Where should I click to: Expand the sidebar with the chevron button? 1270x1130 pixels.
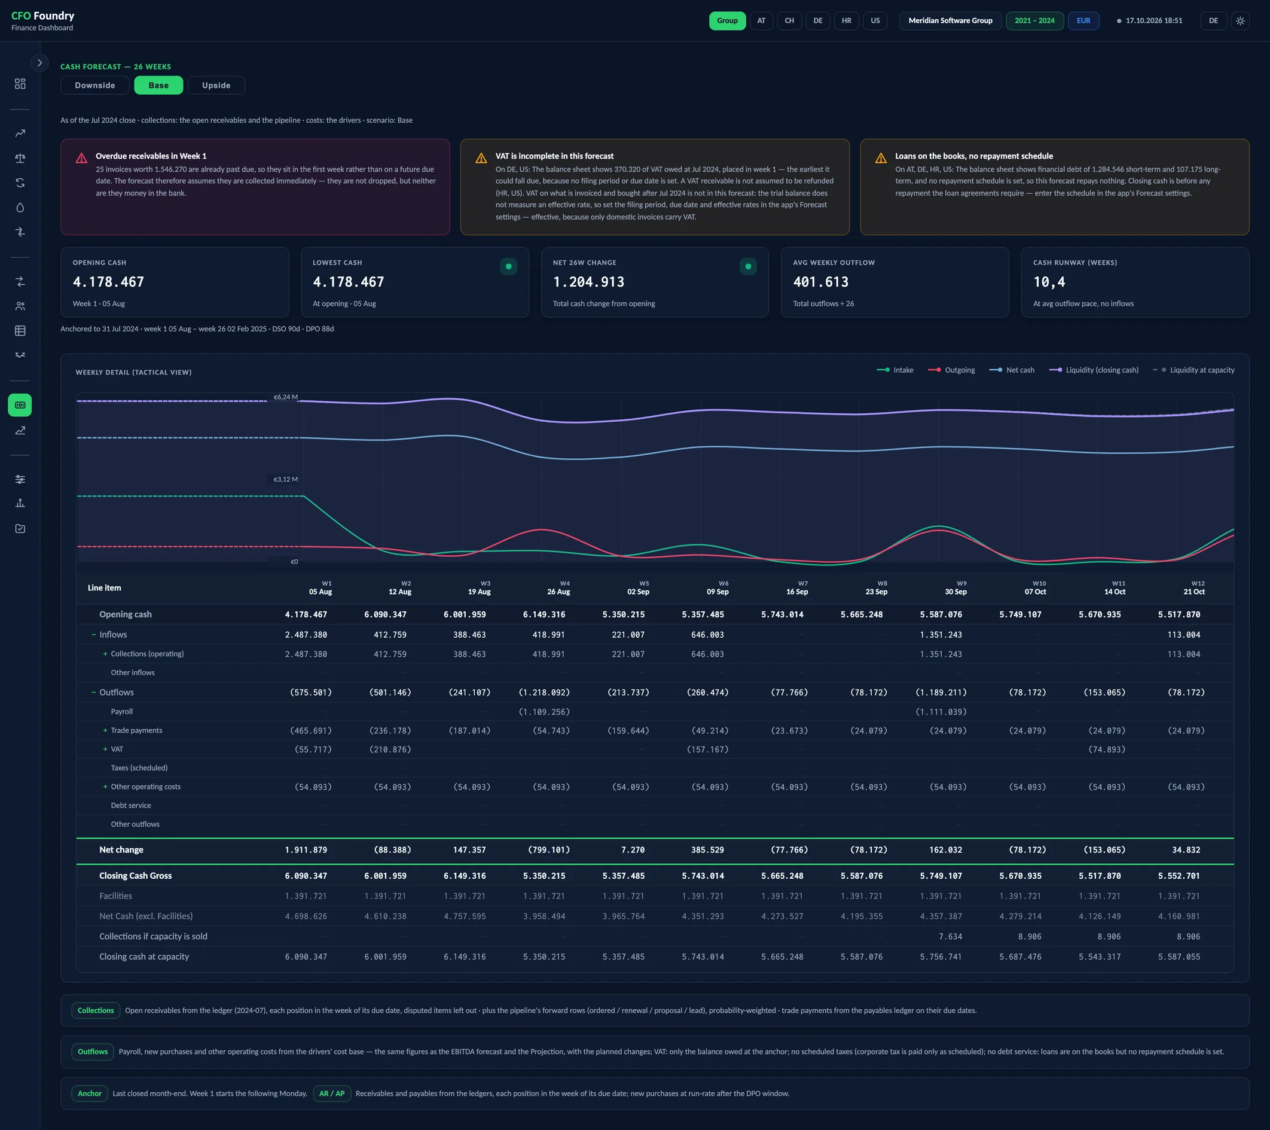pos(40,63)
